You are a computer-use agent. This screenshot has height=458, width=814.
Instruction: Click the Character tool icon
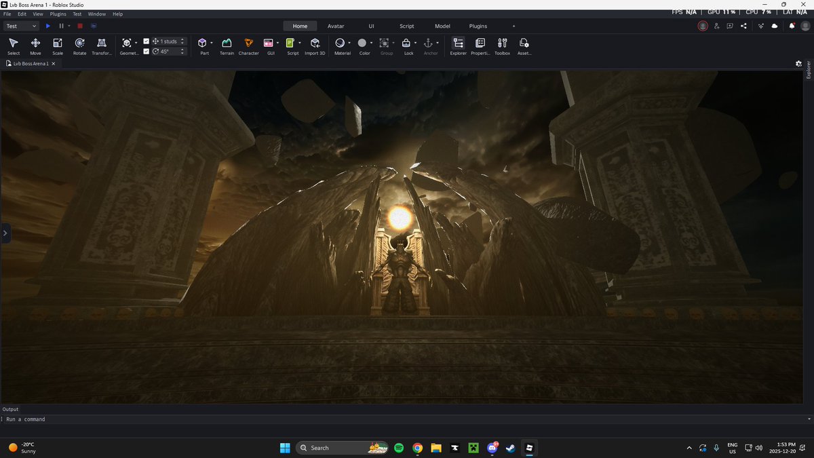[x=248, y=45]
